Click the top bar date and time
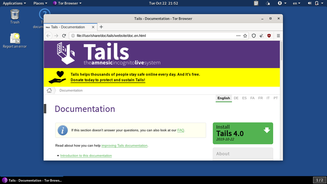327x184 pixels. (163, 3)
